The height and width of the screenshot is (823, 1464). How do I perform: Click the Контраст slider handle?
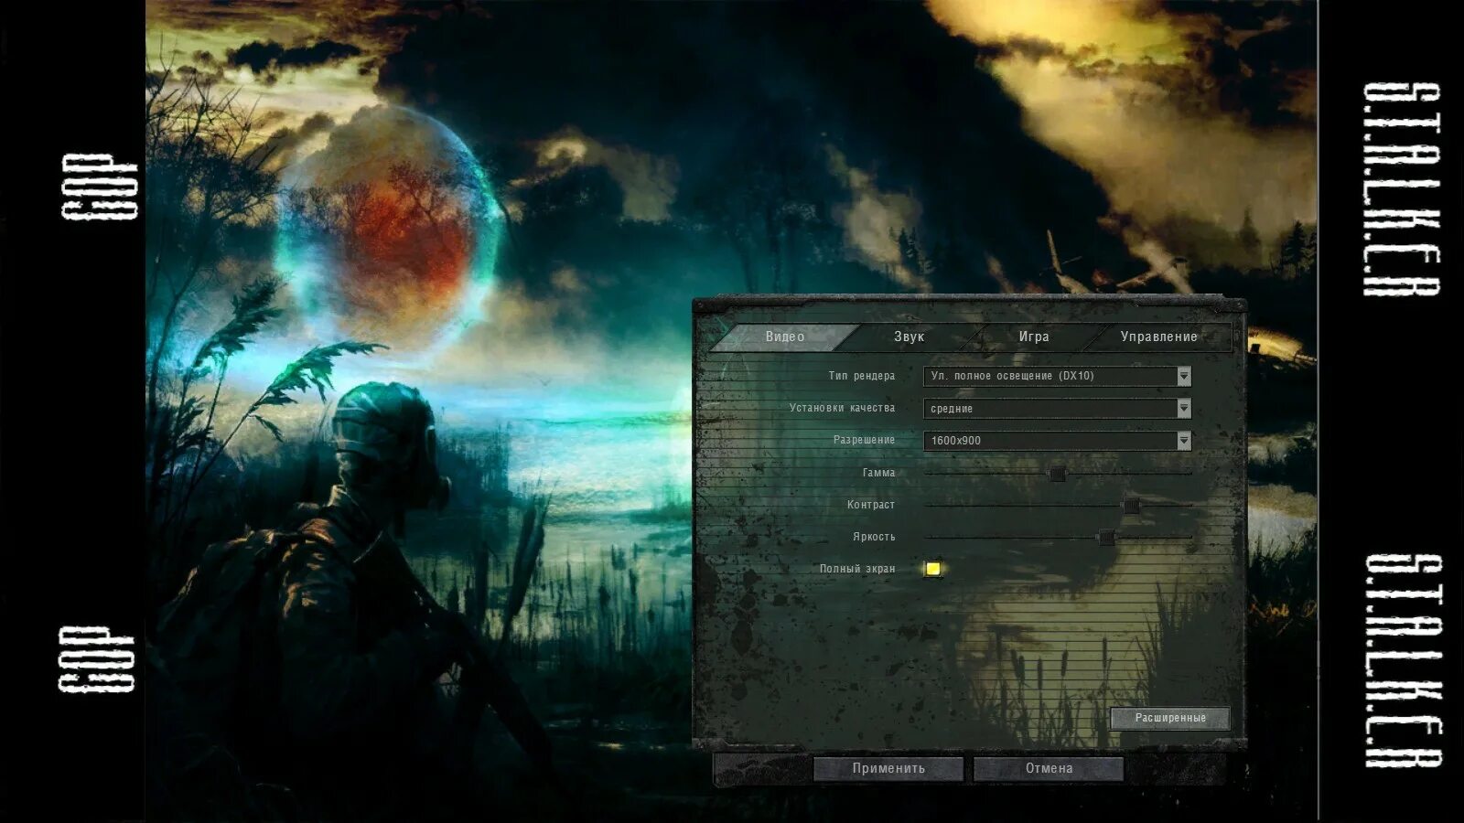pyautogui.click(x=1131, y=506)
